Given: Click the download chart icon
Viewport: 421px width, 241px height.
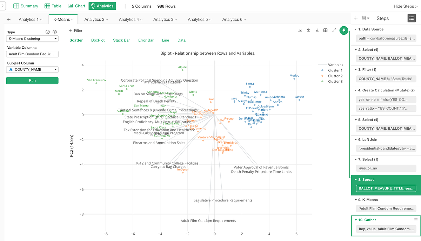Looking at the screenshot, I should [317, 30].
